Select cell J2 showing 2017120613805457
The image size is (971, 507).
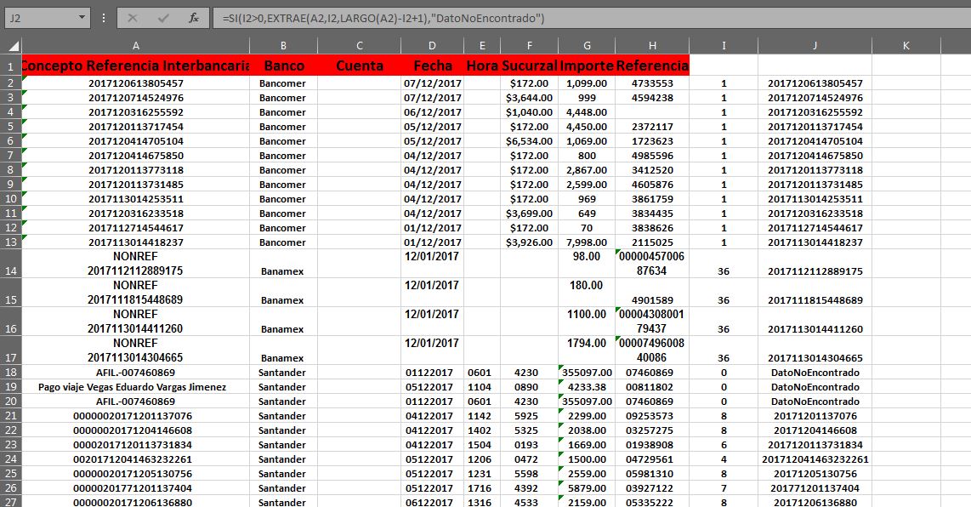click(815, 83)
